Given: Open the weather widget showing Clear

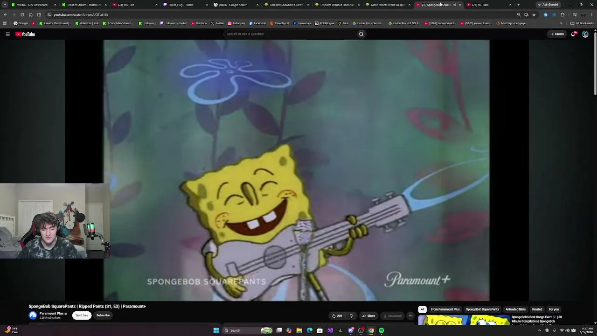Looking at the screenshot, I should [x=11, y=330].
